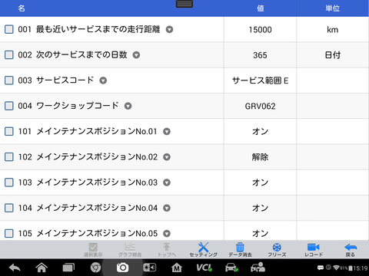Open the MaxiSys home M icon
The image size is (369, 276).
[x=177, y=268]
